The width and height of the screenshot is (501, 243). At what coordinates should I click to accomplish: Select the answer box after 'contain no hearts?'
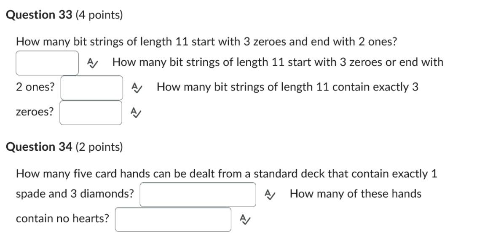174,219
